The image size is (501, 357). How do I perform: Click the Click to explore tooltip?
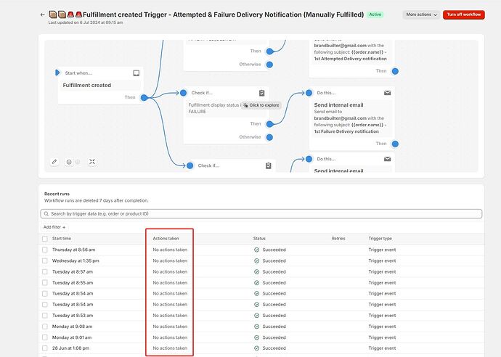[x=261, y=105]
